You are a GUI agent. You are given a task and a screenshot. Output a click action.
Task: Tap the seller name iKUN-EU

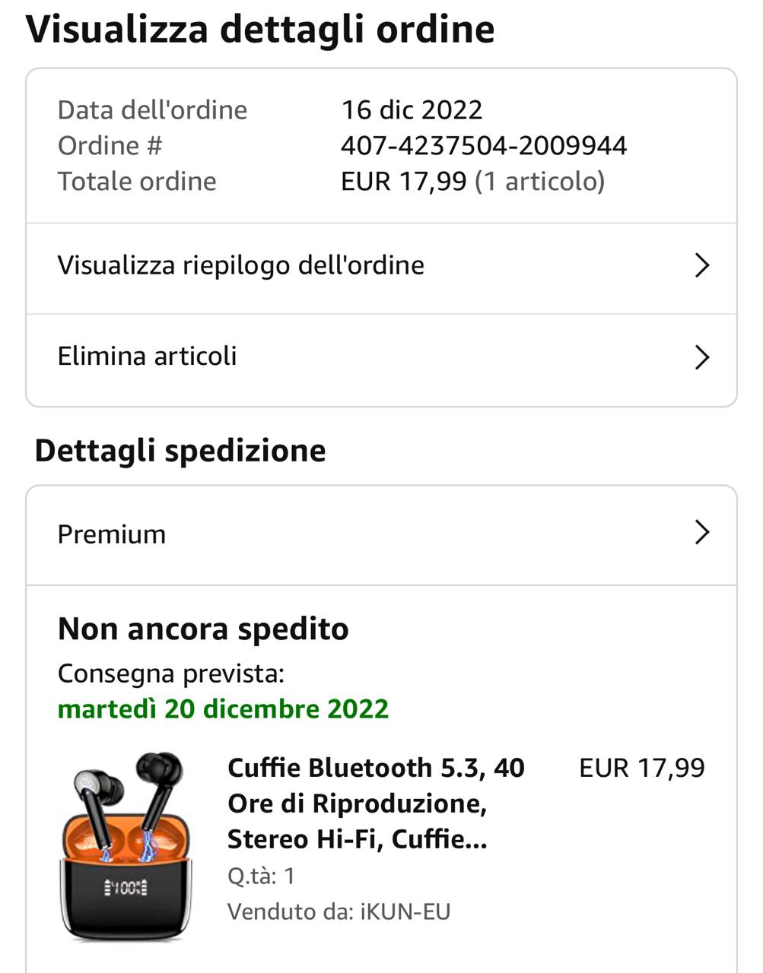click(405, 911)
